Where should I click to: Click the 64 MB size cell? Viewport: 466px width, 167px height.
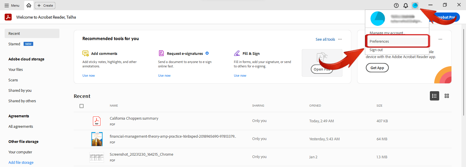[x=382, y=139]
